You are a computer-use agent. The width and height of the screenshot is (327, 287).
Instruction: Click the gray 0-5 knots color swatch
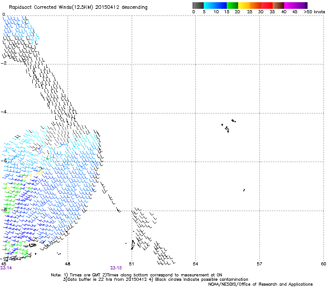coord(198,5)
